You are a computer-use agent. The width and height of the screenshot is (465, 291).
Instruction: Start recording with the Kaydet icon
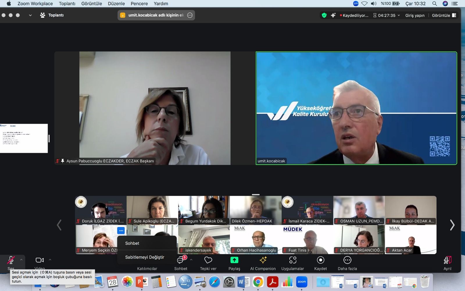pos(320,260)
